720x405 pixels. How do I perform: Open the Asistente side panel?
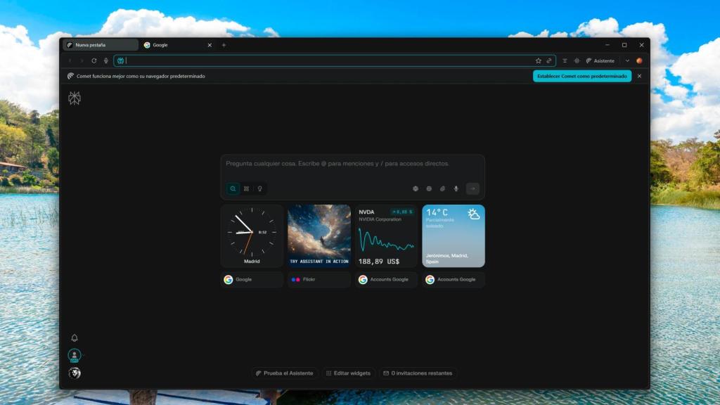(x=602, y=60)
